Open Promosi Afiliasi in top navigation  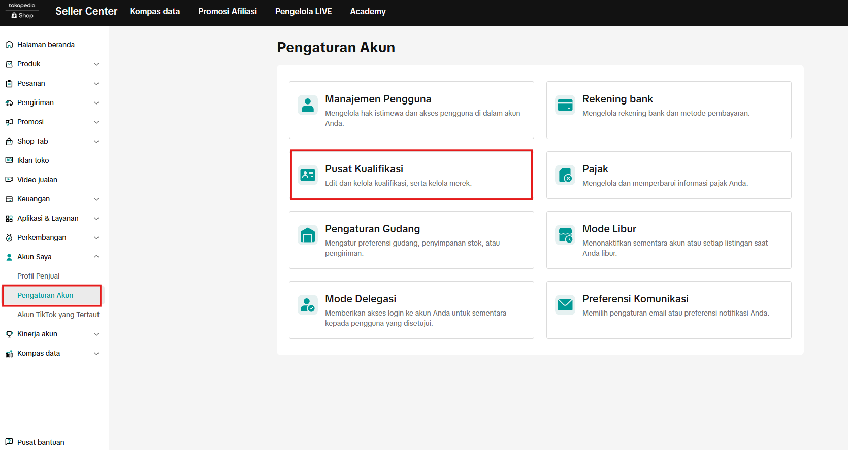pos(227,11)
